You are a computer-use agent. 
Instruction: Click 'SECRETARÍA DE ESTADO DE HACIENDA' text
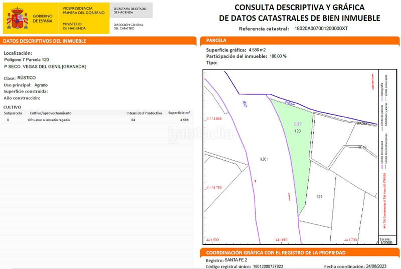[x=130, y=10]
